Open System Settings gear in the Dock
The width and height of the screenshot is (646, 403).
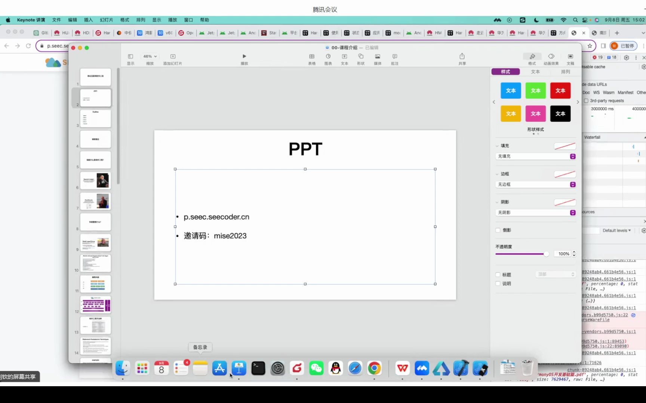click(278, 368)
